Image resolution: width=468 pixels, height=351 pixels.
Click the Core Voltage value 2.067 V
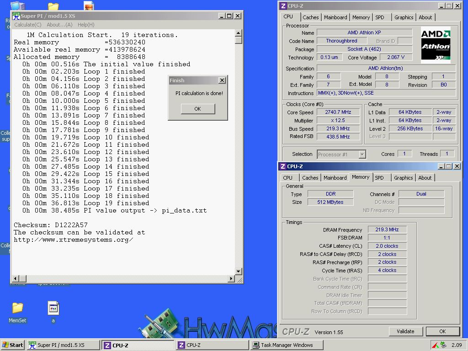point(396,57)
